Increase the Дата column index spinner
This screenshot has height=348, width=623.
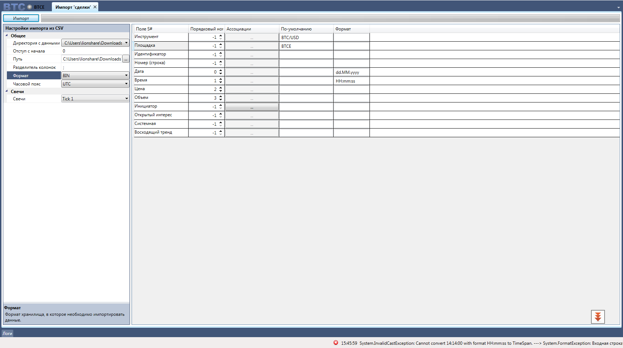point(220,70)
